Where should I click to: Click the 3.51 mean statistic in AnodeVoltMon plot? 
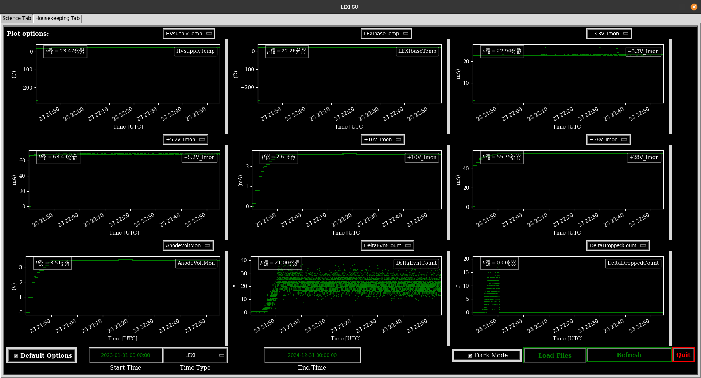coord(53,263)
